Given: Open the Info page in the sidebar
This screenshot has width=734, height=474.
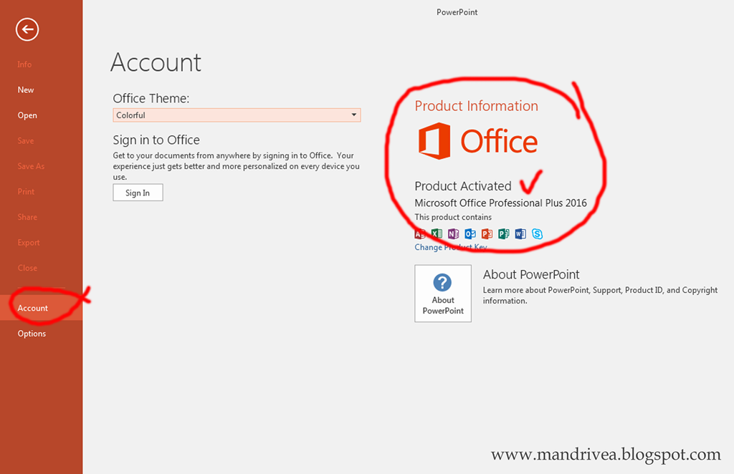Looking at the screenshot, I should [x=24, y=64].
